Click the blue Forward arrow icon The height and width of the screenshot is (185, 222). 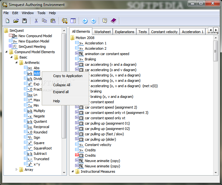[x=93, y=21]
